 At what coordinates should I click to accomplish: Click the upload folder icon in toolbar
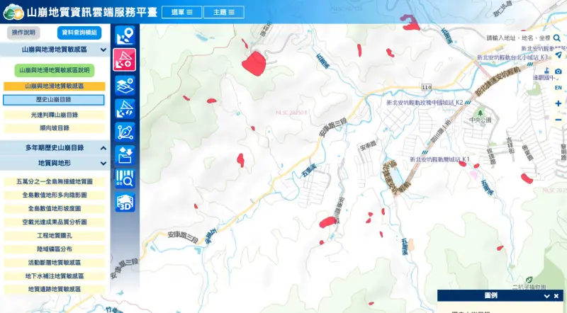(125, 155)
